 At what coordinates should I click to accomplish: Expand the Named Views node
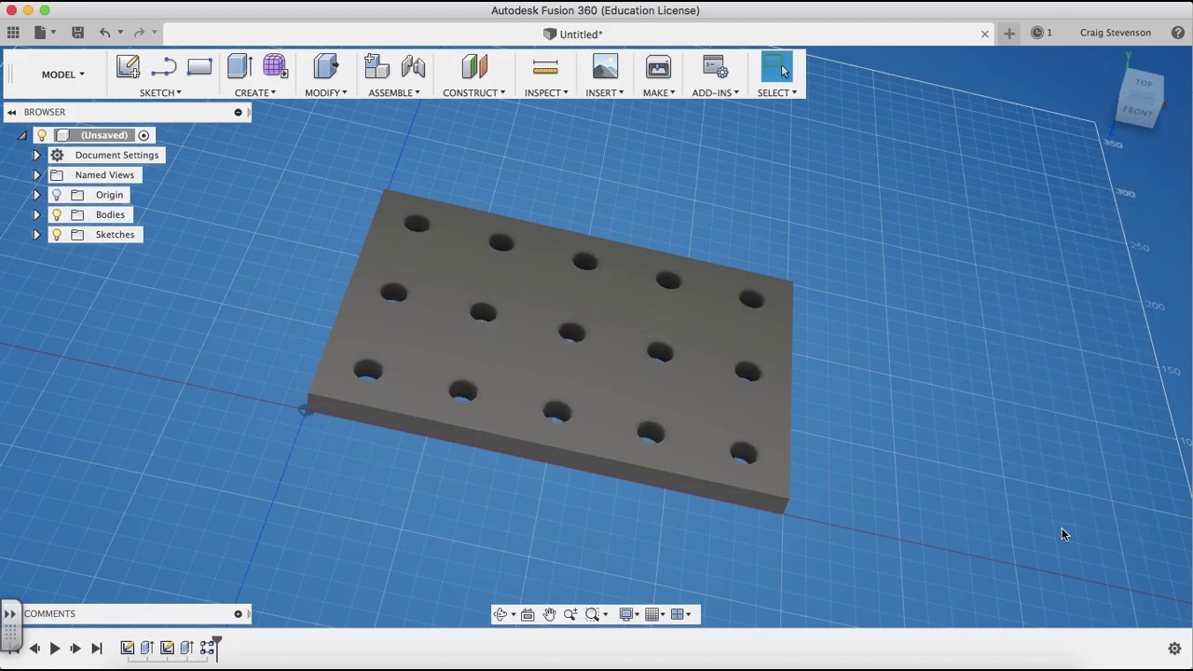(x=36, y=175)
